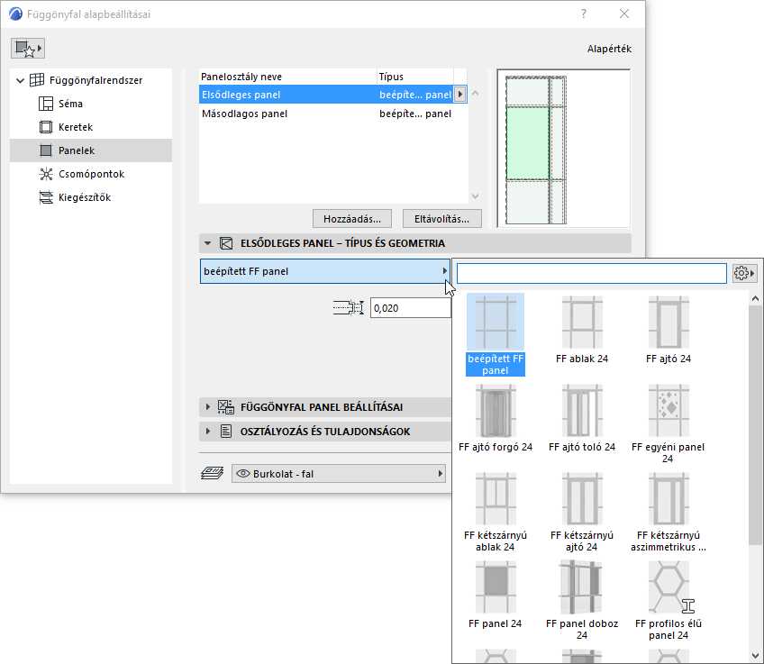
Task: Toggle the eye icon in the layer selector
Action: [x=242, y=474]
